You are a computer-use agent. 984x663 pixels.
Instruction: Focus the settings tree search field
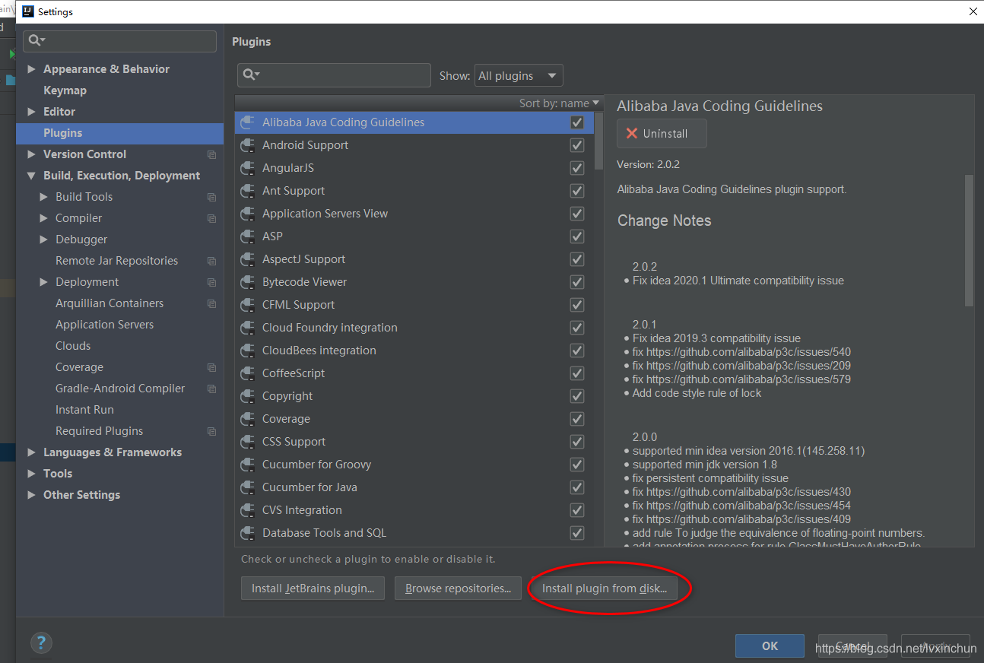click(x=119, y=41)
